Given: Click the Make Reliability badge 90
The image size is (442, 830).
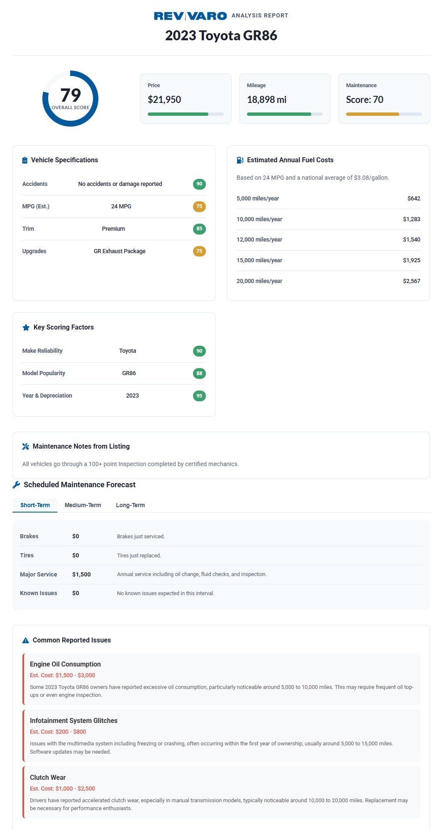Looking at the screenshot, I should pos(199,351).
